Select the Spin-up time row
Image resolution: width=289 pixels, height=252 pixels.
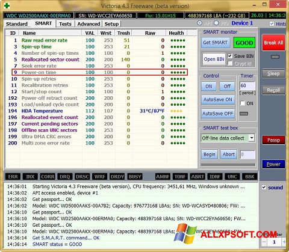point(97,47)
